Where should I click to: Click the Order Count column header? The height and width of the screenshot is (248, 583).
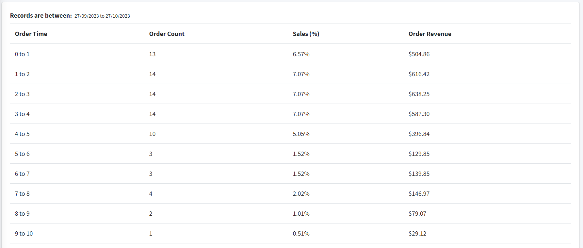[x=167, y=34]
